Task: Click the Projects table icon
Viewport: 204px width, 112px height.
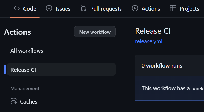Action: click(x=173, y=8)
